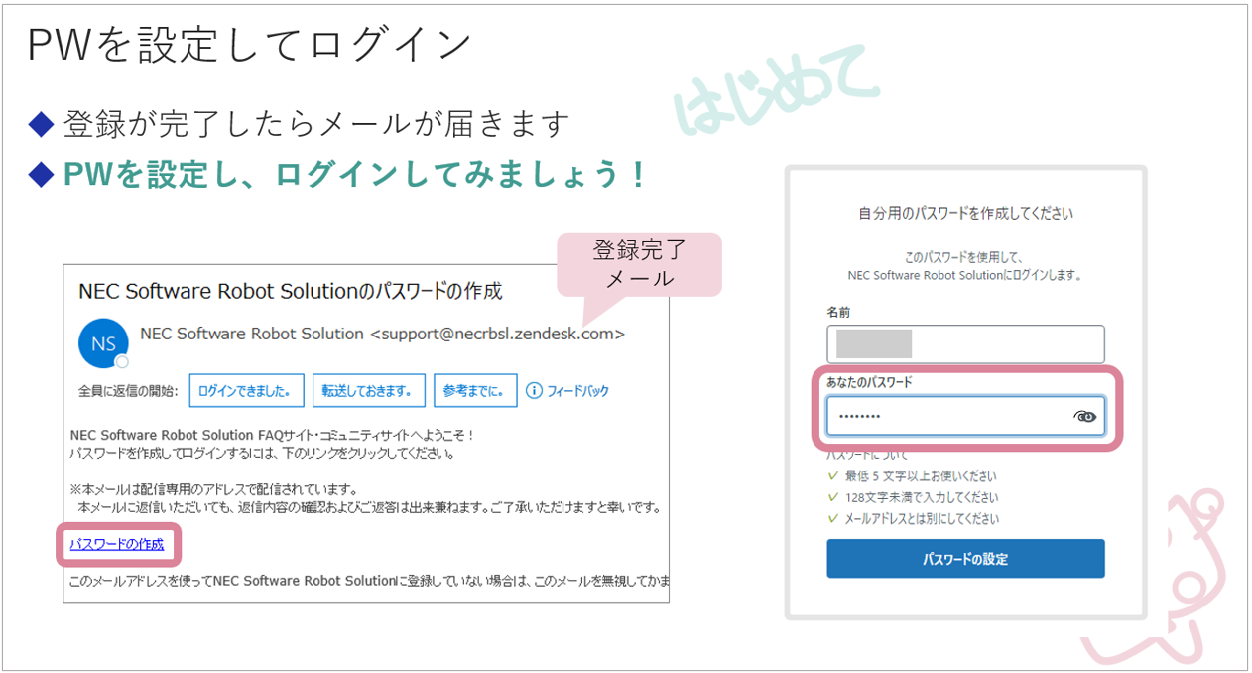Click the FAQサイト・コミュニティサイトへようこそ！ welcome line
This screenshot has width=1252, height=673.
point(272,435)
